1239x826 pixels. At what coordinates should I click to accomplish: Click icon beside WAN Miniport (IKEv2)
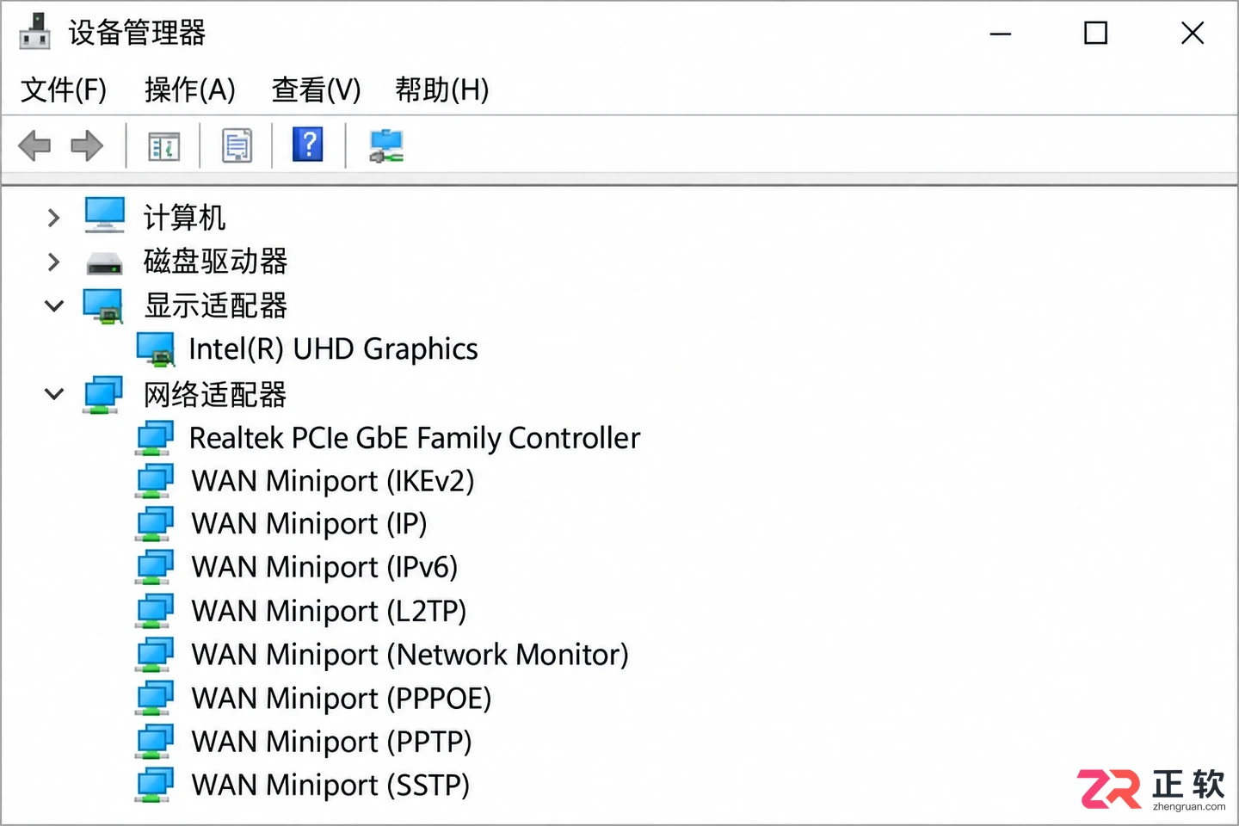[155, 481]
